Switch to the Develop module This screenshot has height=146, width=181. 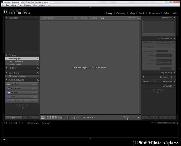tap(121, 13)
